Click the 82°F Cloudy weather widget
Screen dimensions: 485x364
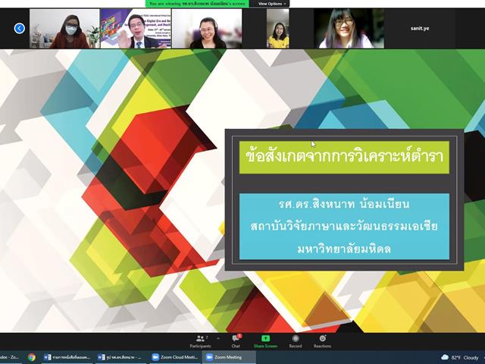[x=460, y=357]
